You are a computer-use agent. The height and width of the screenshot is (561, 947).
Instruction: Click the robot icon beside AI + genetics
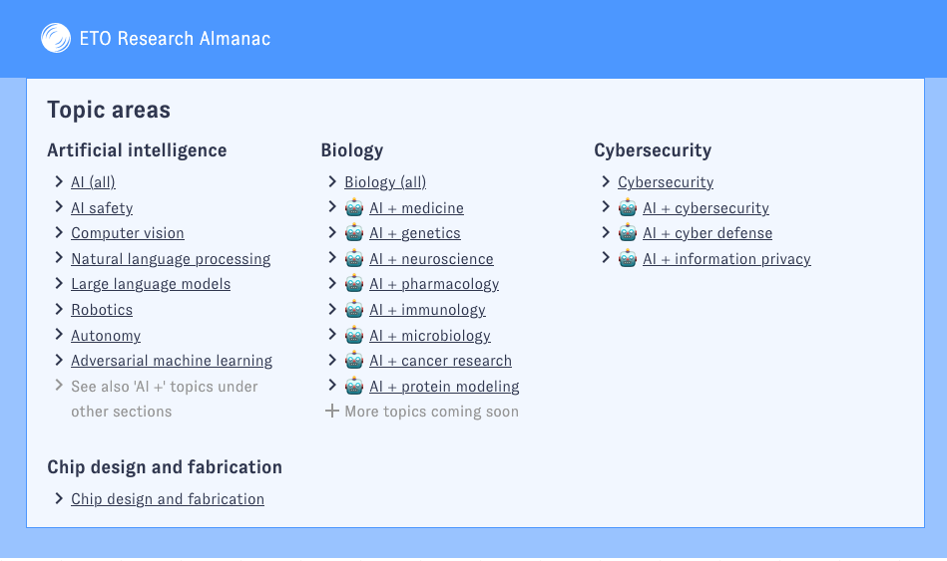pos(354,233)
